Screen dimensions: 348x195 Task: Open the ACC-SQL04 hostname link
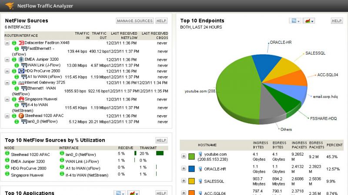click(x=215, y=193)
